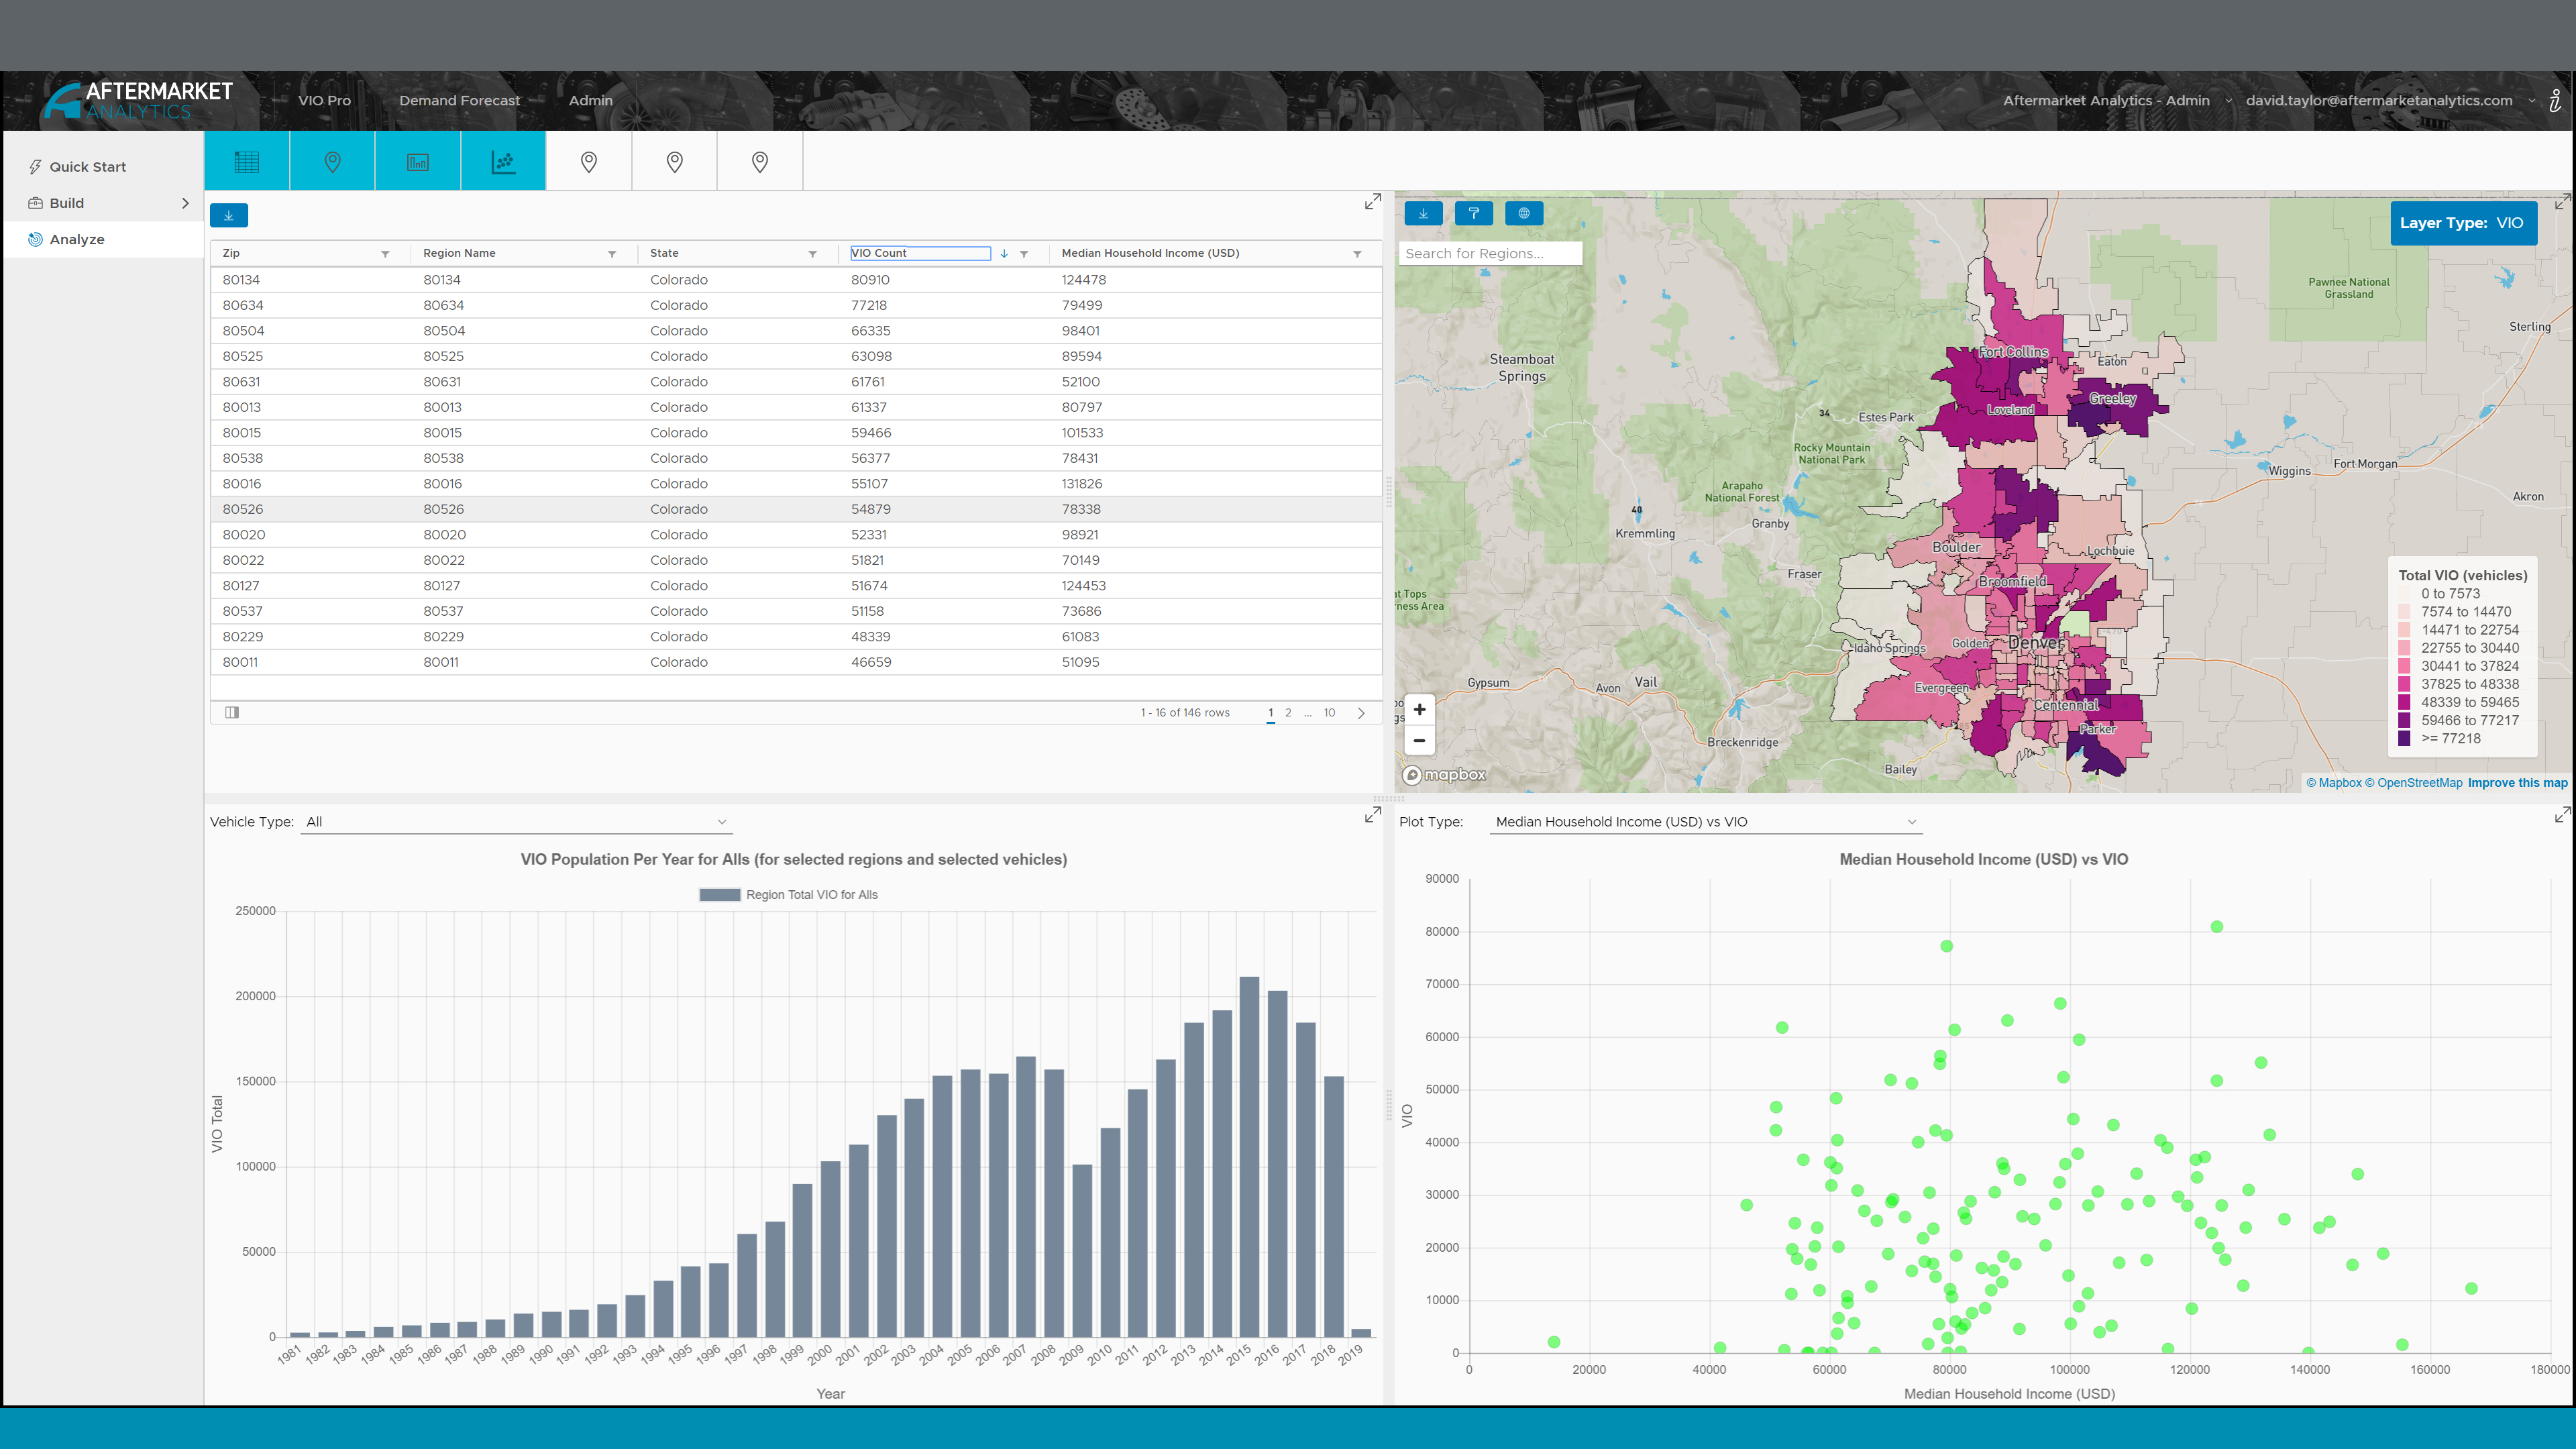Click the map globe icon
This screenshot has width=2576, height=1449.
(x=1523, y=213)
